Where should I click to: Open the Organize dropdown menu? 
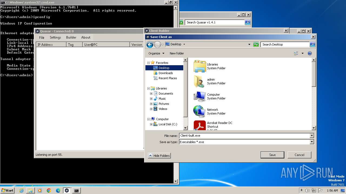tap(156, 53)
